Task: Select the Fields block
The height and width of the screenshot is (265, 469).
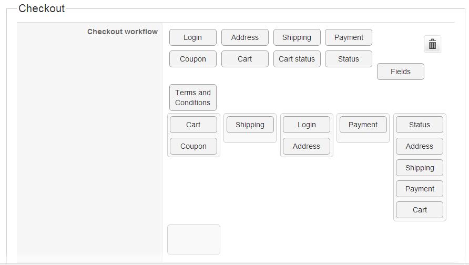Action: [400, 72]
